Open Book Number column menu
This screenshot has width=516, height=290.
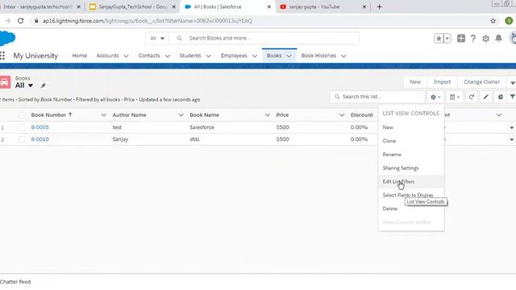[x=104, y=115]
